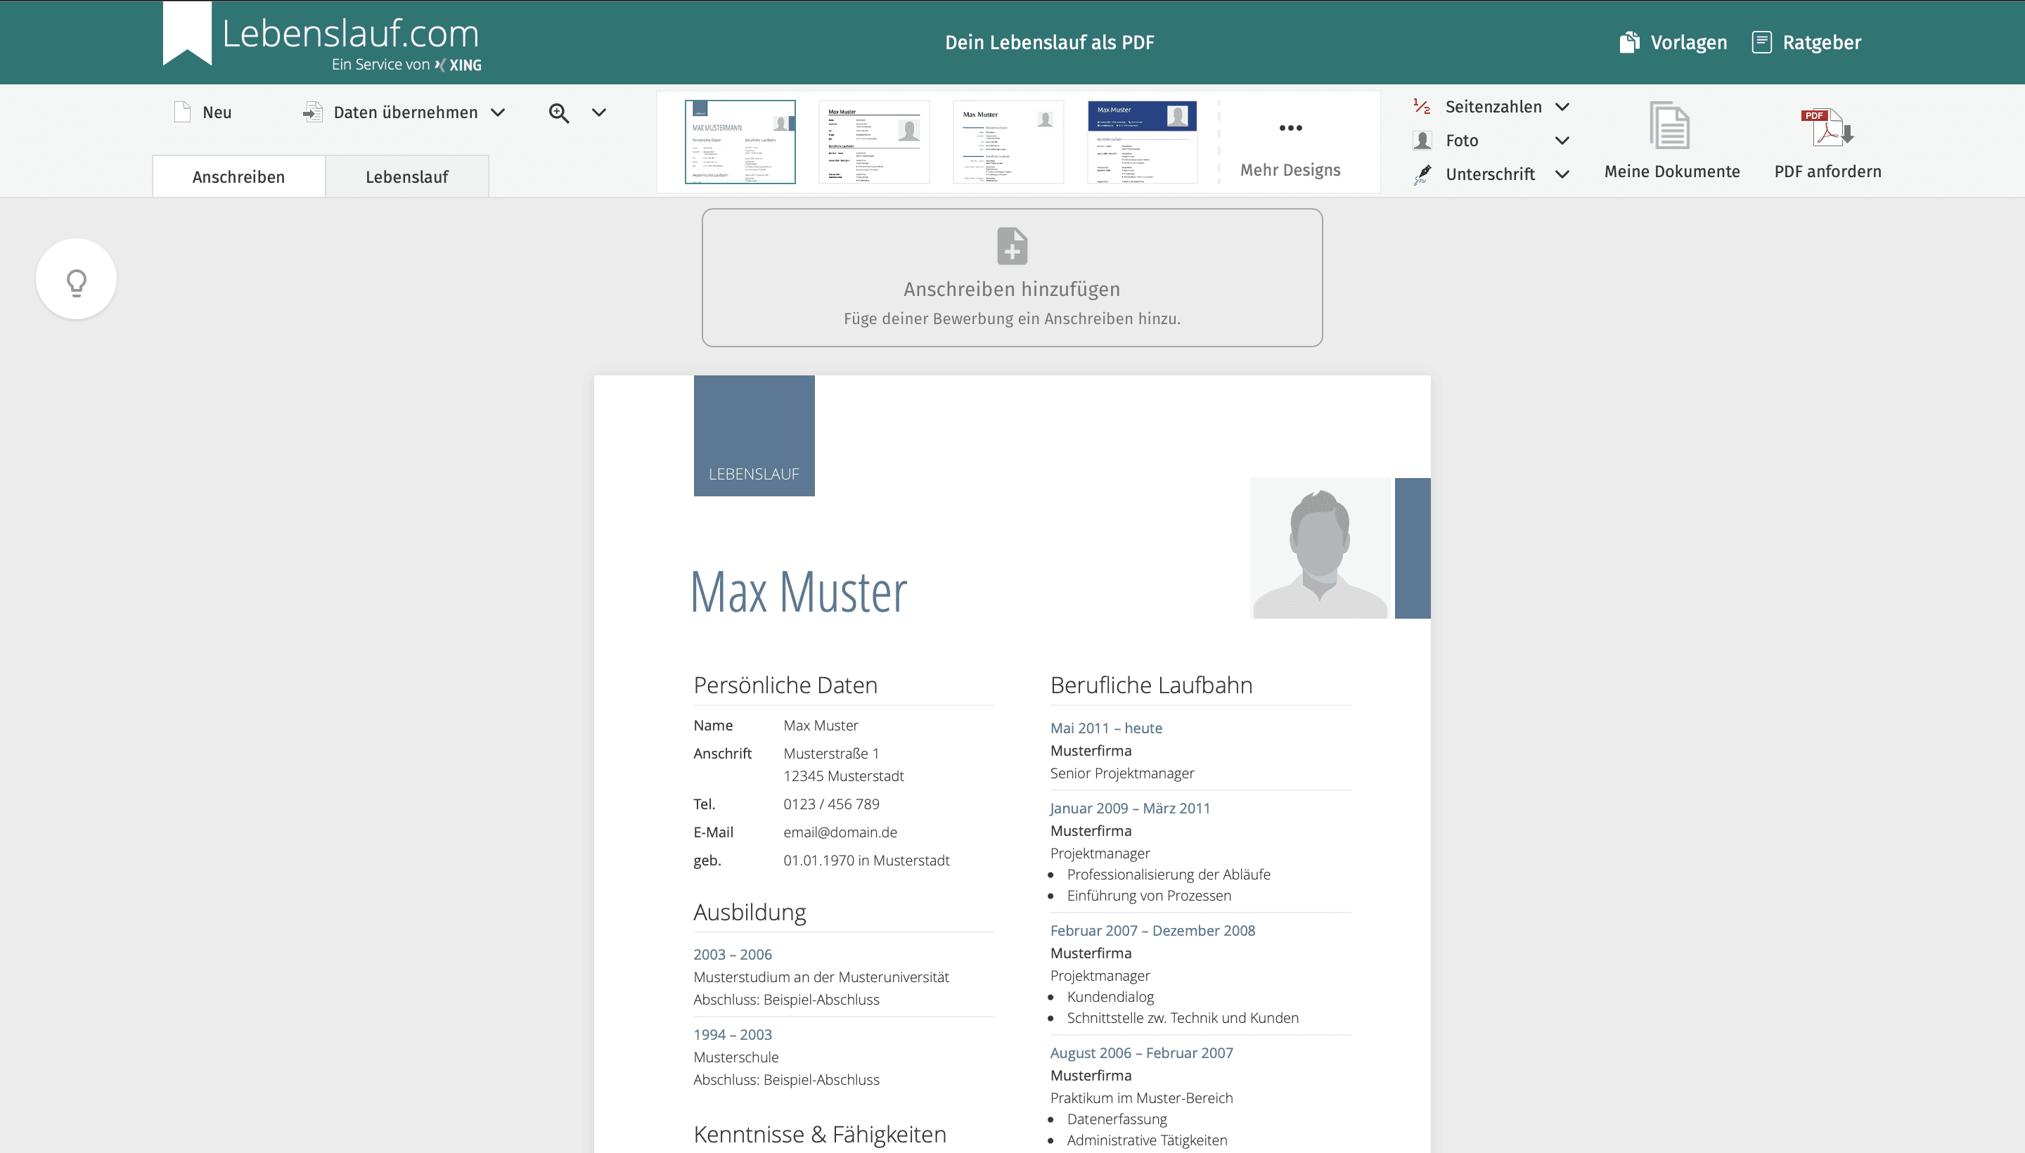Expand the Foto dropdown

pos(1562,141)
